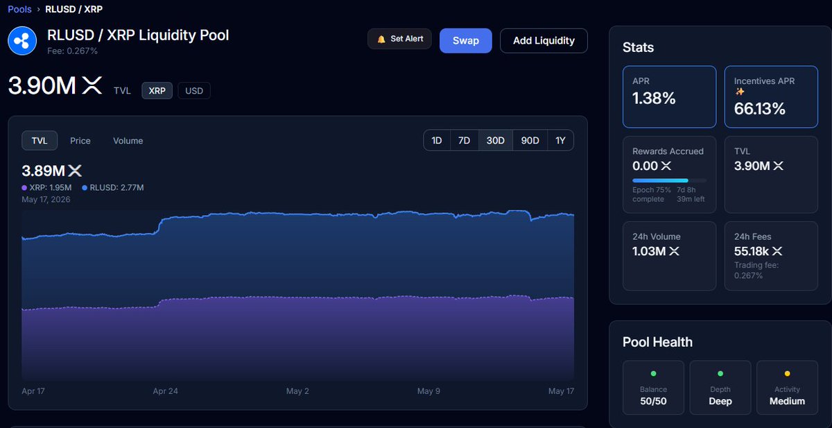The image size is (832, 428).
Task: Click XRP symbol beside chart 3.89M value
Action: 75,171
